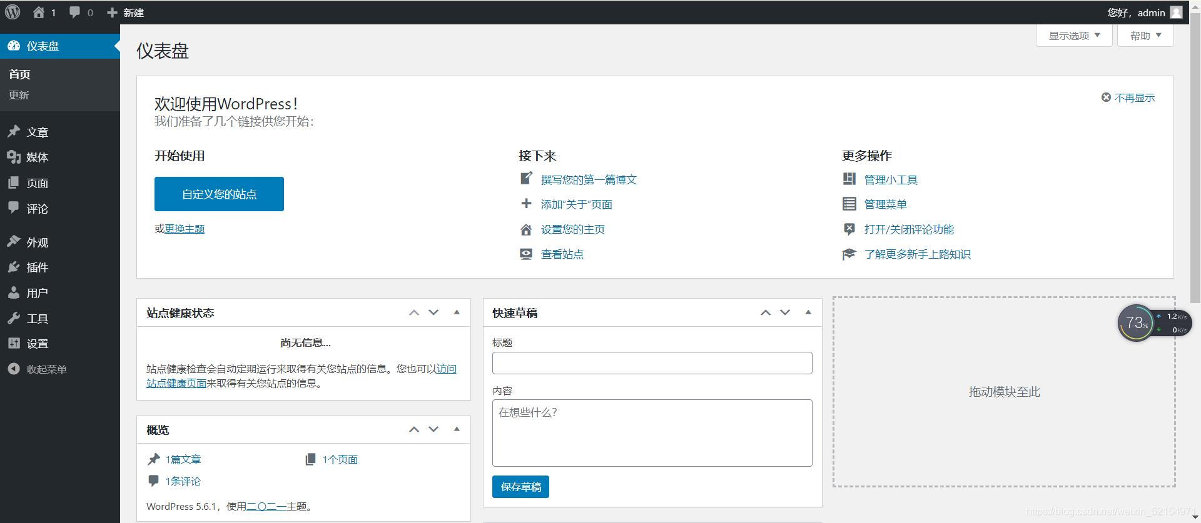
Task: Open 1条评论 link in 概览
Action: tap(183, 481)
